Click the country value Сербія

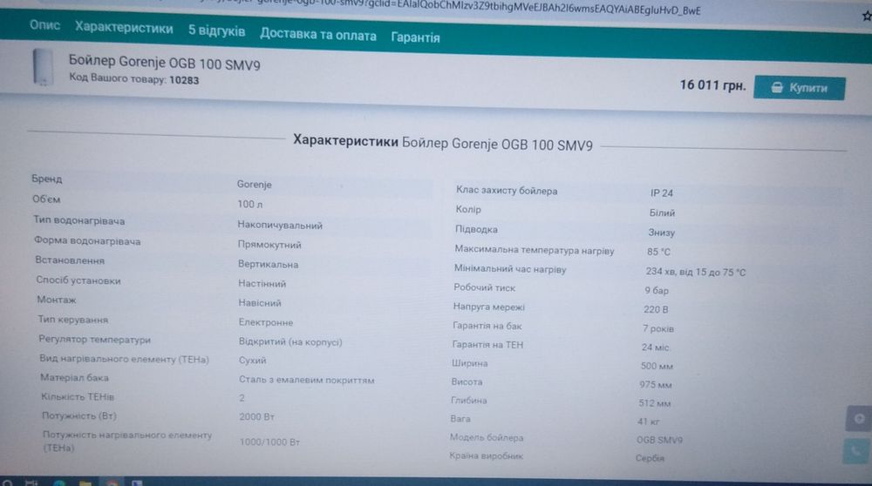pos(650,458)
